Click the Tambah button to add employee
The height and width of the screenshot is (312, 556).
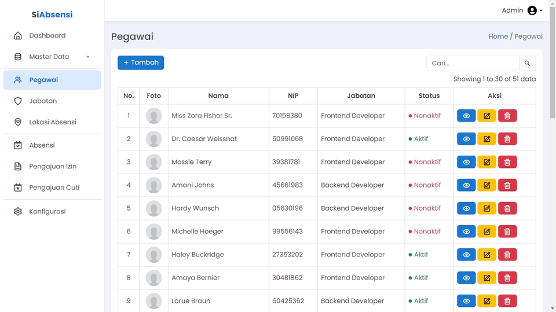141,63
